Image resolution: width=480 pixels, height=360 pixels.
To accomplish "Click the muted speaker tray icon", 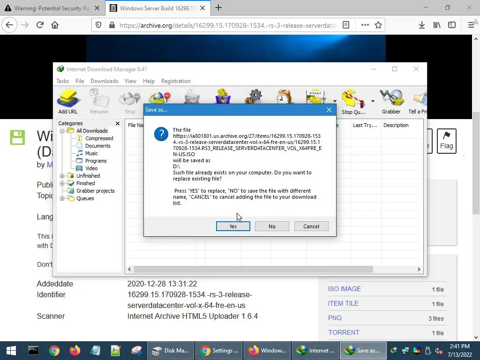I will pos(439,351).
